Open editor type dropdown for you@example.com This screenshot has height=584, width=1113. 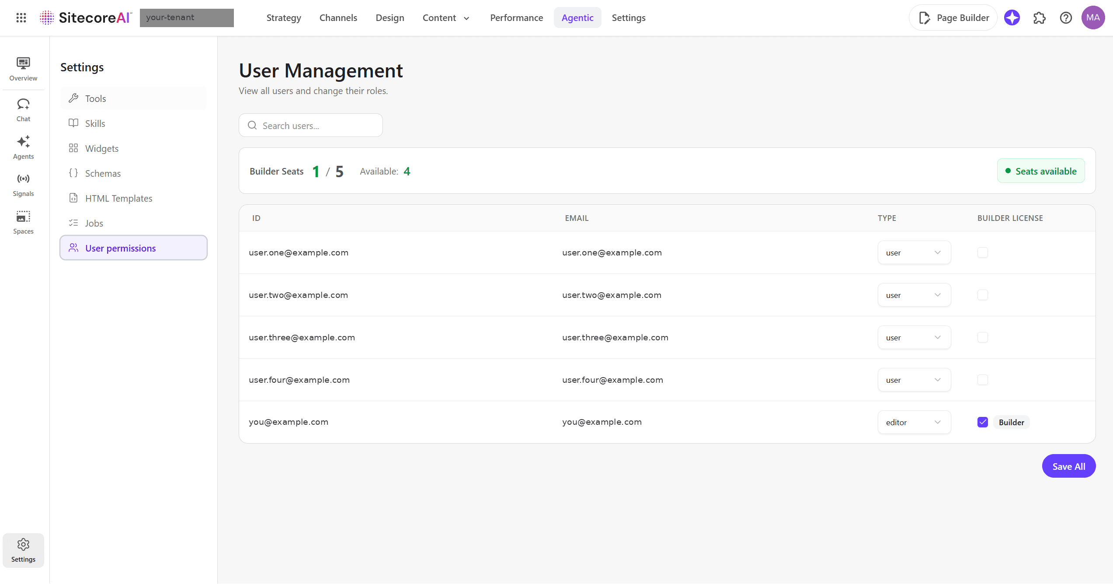(914, 422)
